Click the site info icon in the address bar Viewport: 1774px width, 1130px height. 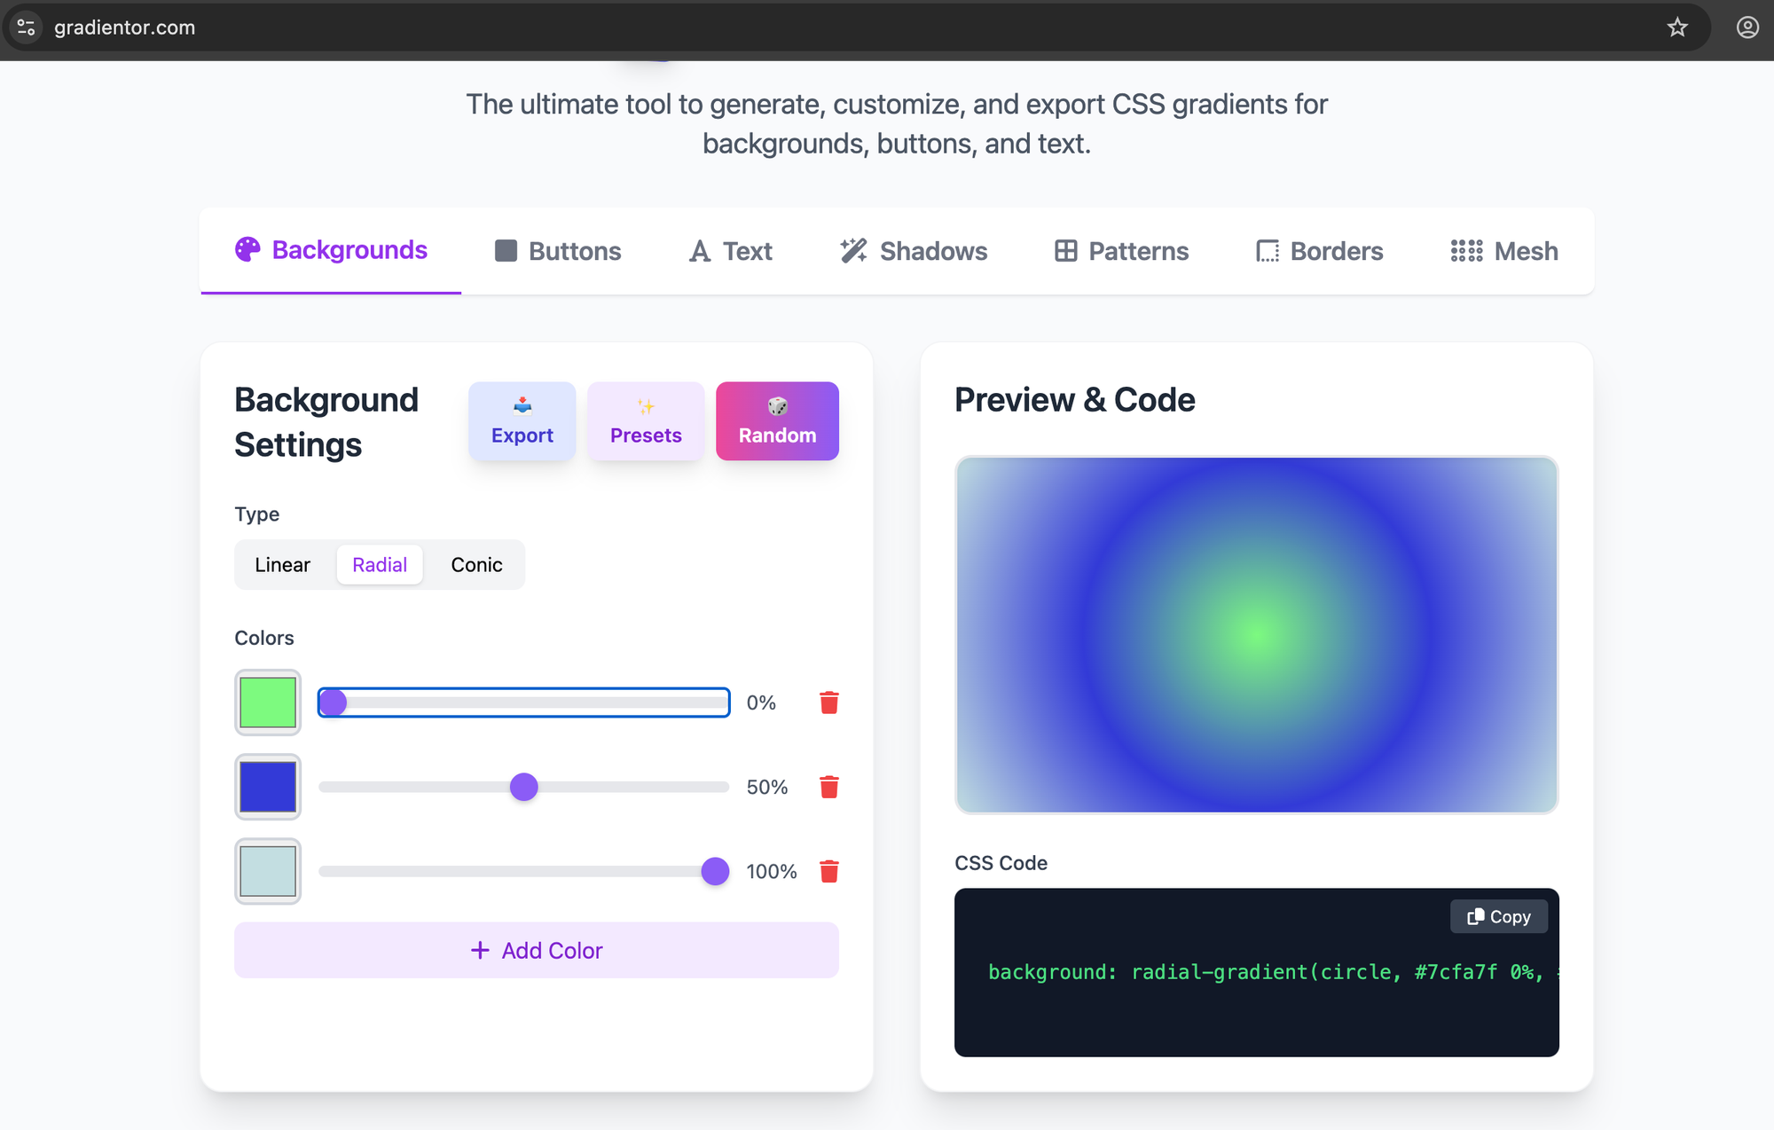[27, 27]
